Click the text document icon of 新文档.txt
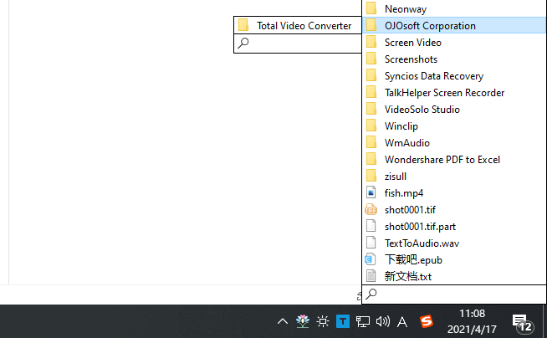547x338 pixels. (x=371, y=276)
